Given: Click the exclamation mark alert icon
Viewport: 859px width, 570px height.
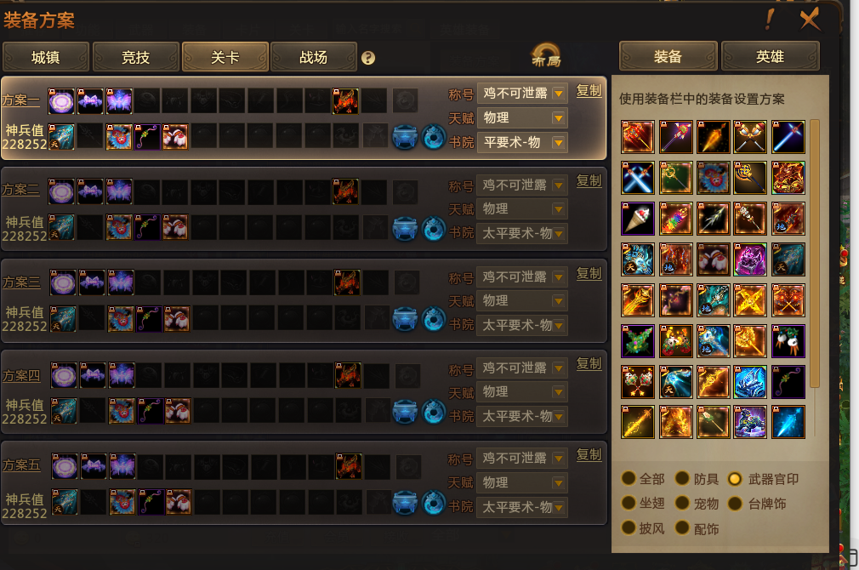Looking at the screenshot, I should 770,20.
